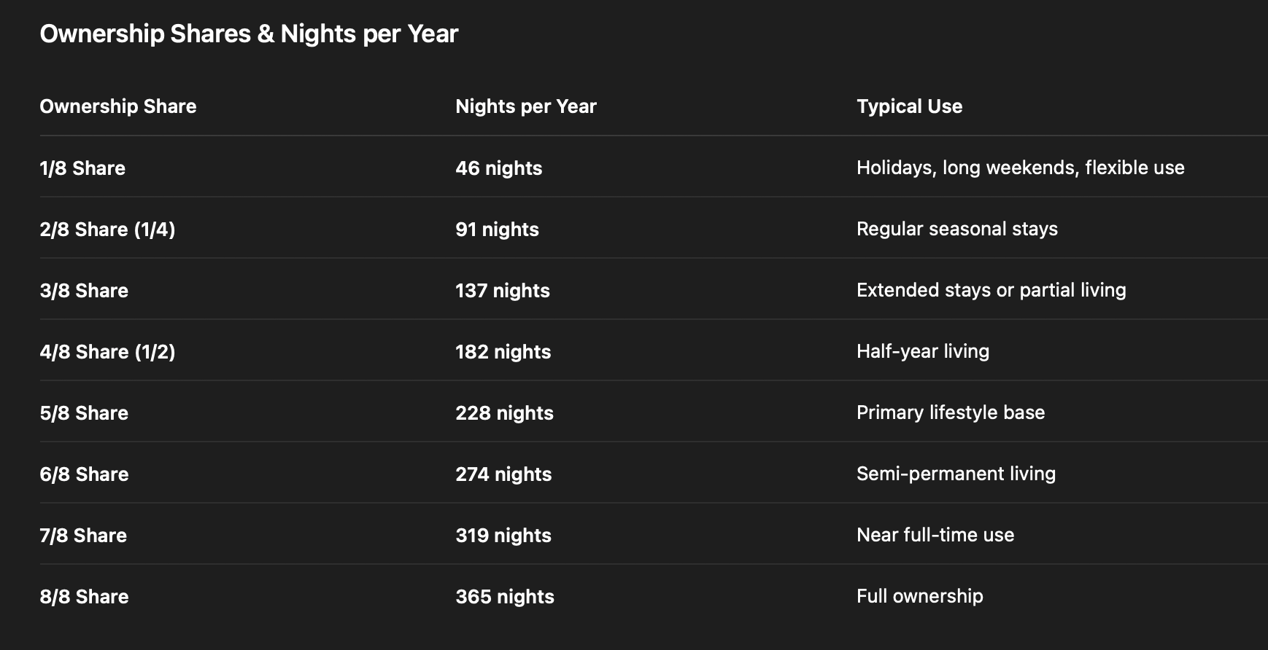The height and width of the screenshot is (650, 1268).
Task: Select the 3/8 Share row label
Action: click(84, 291)
